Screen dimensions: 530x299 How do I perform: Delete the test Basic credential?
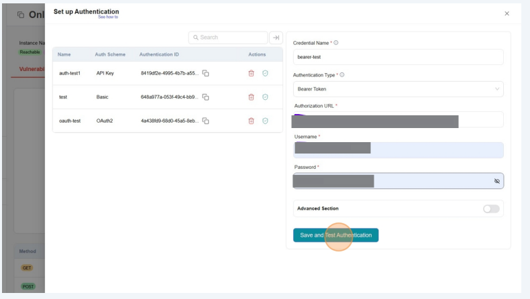pyautogui.click(x=252, y=97)
